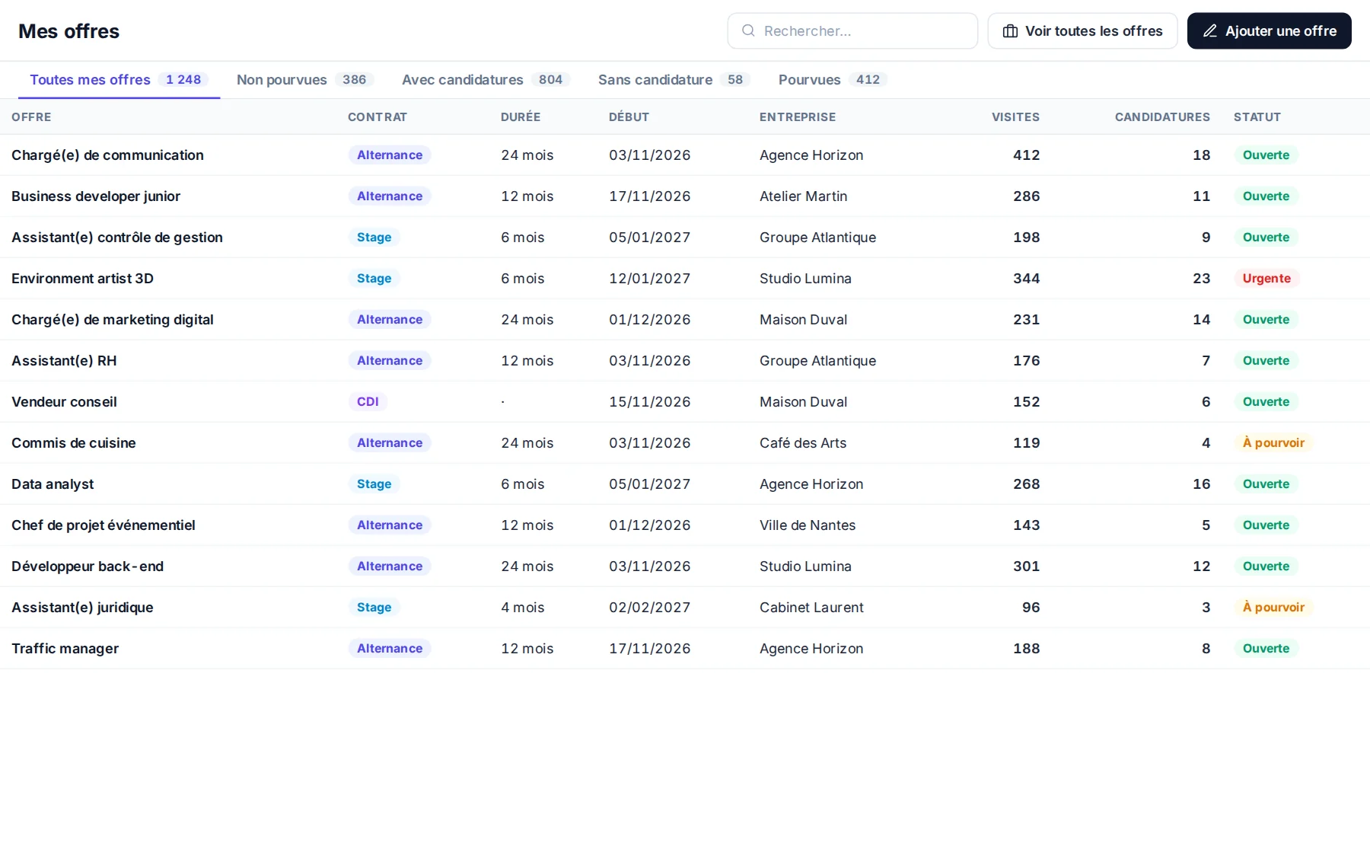Screen dimensions: 1370x865
Task: Open Chef de projet événementiel offer
Action: 104,525
